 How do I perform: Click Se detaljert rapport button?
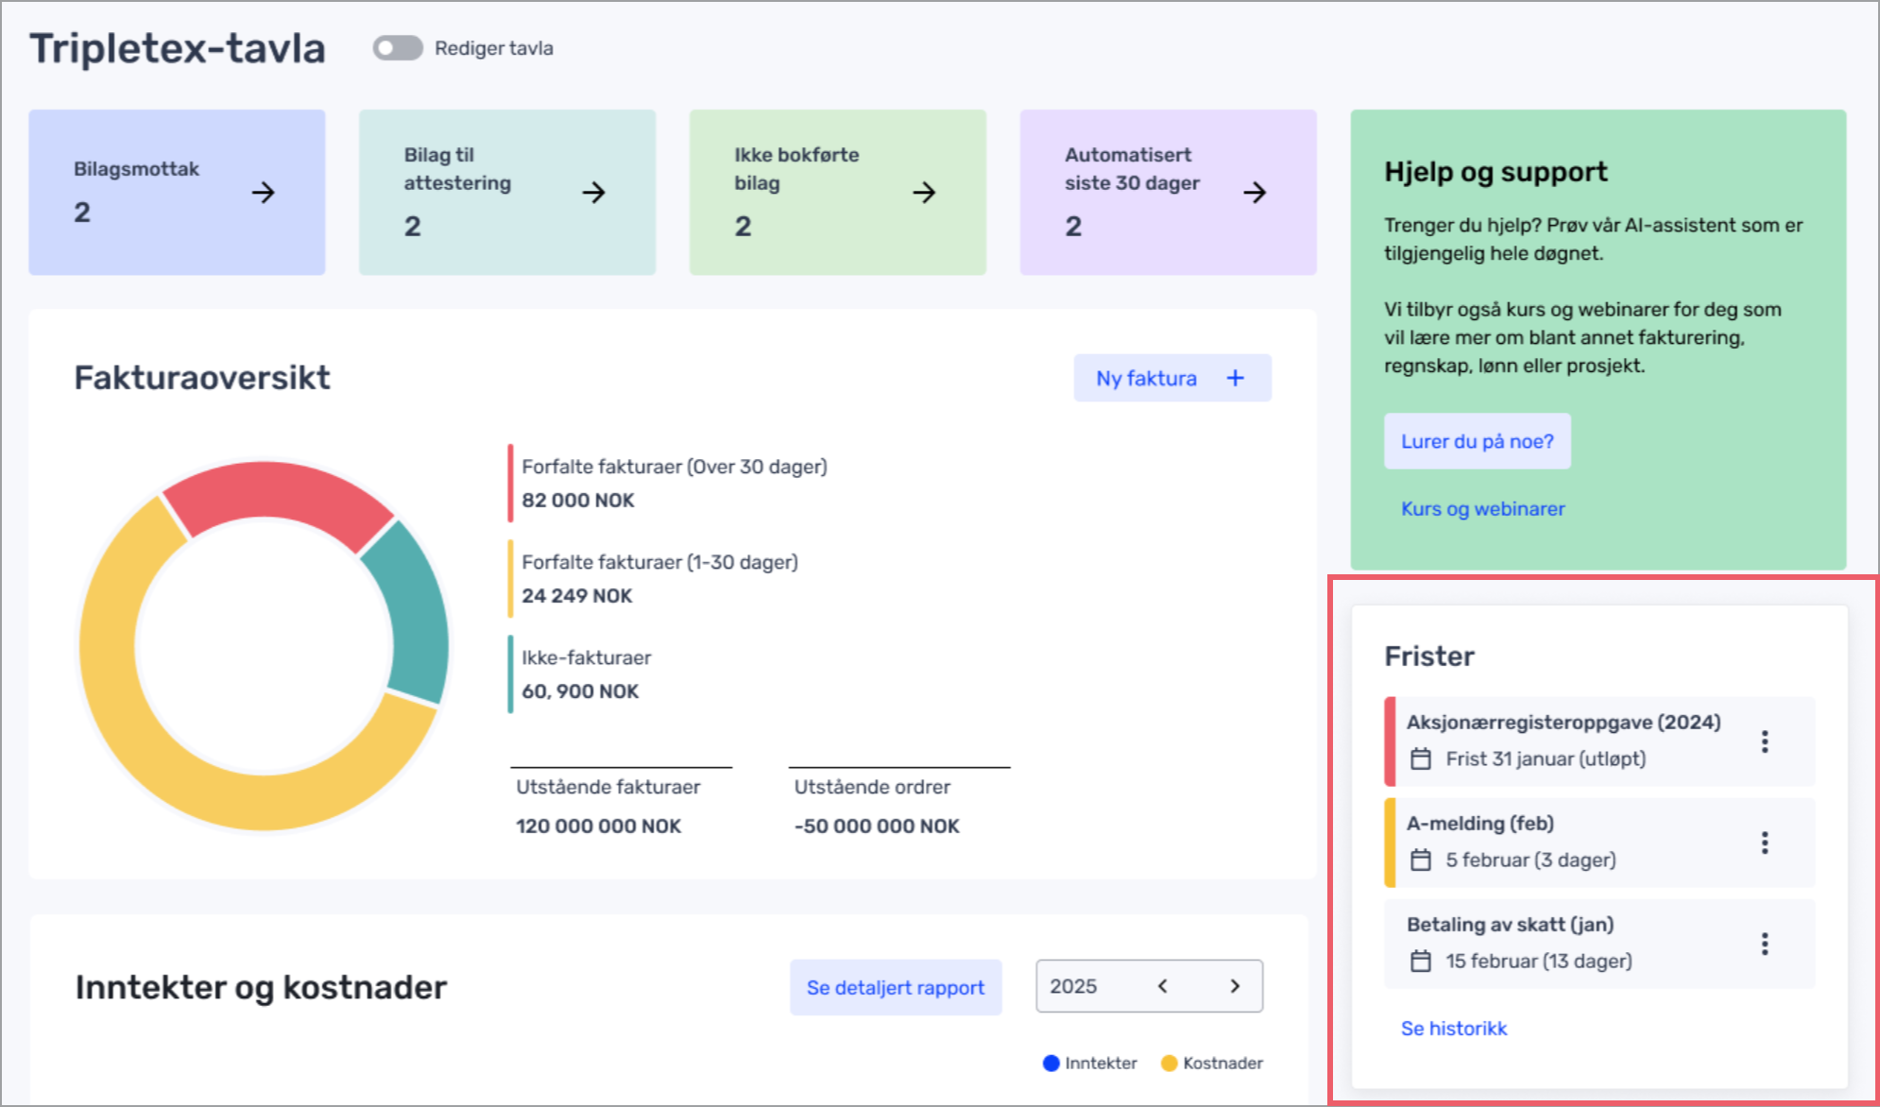coord(896,987)
